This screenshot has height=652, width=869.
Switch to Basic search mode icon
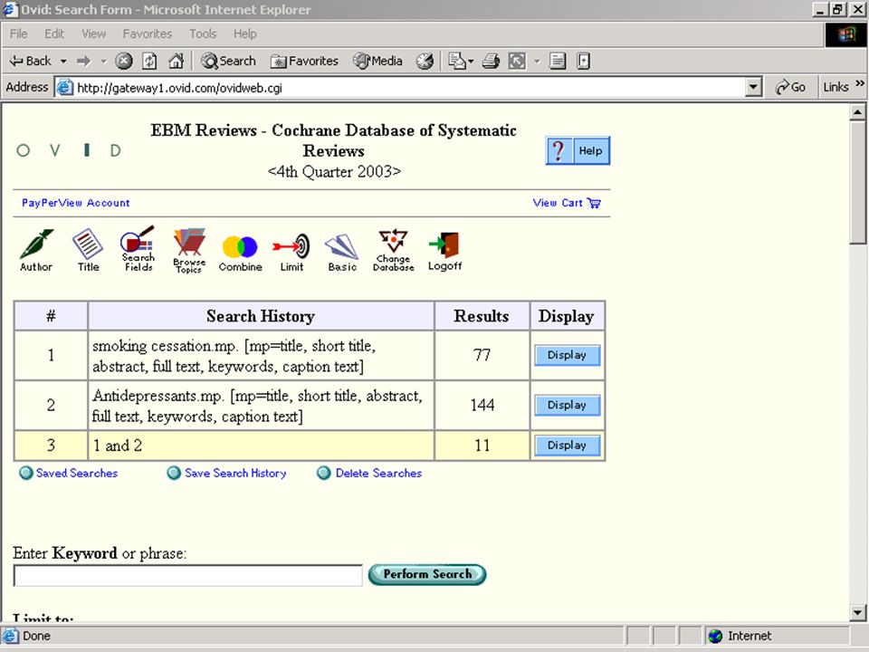[342, 253]
